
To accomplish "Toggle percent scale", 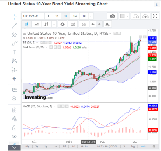I will coord(124,146).
